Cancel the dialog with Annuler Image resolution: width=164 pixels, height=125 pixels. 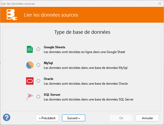(x=147, y=118)
